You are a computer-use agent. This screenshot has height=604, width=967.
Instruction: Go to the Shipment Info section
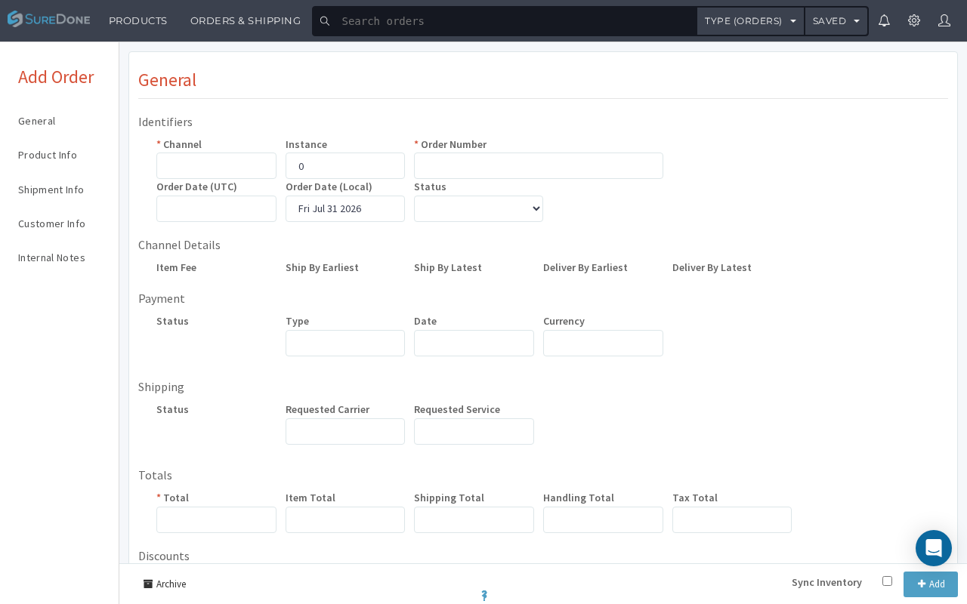click(51, 190)
